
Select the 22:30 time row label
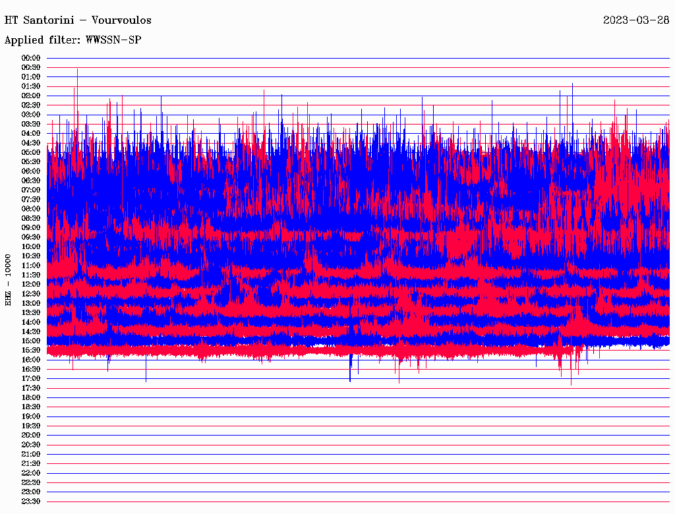click(x=31, y=482)
